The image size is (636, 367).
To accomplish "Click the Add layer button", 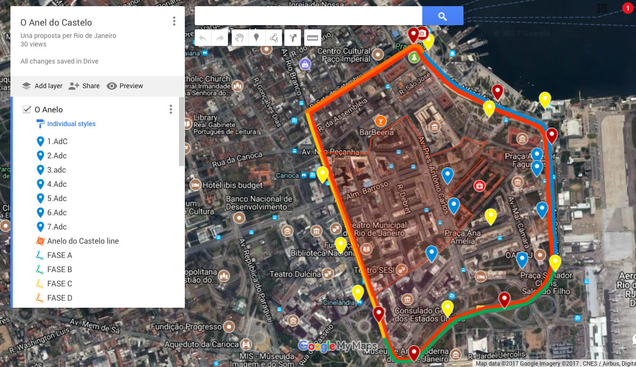I will coord(42,86).
